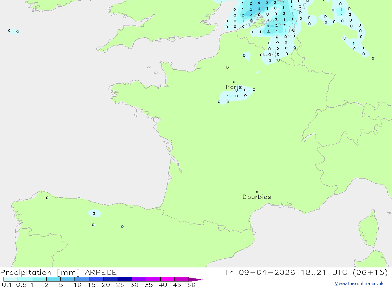
Task: Select the 0.1 mm lightest legend swatch
Action: [x=11, y=279]
